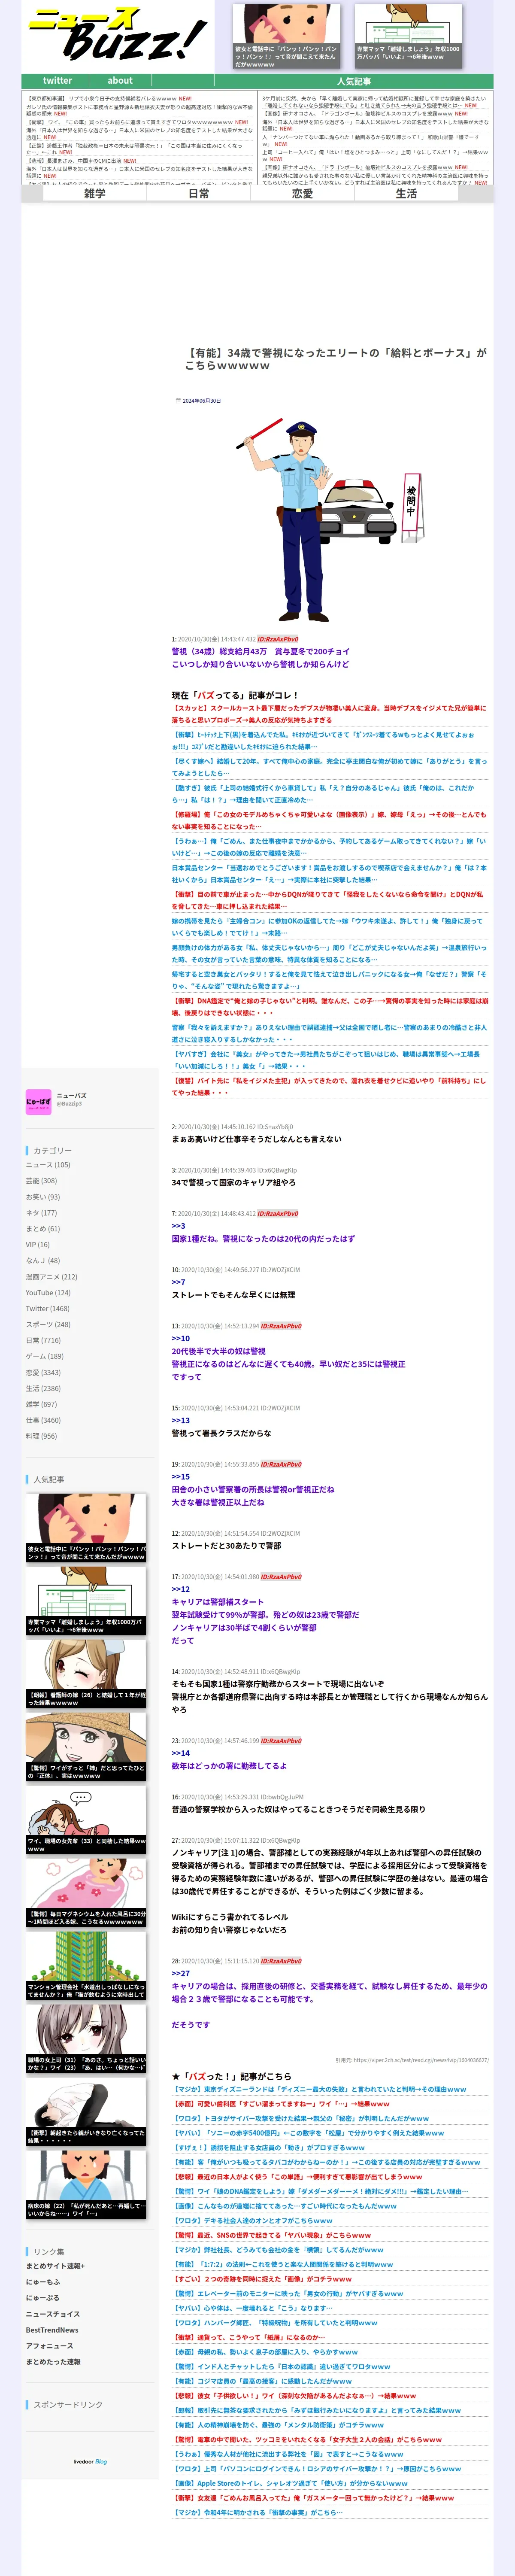
Task: Click anchor link >>7 in post 10
Action: [x=178, y=1281]
